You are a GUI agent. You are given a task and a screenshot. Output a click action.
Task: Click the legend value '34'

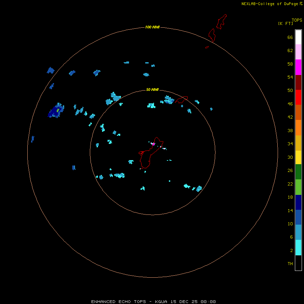(290, 144)
